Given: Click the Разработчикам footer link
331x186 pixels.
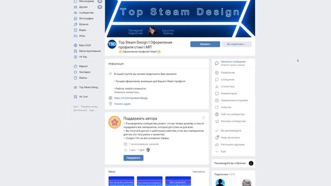Looking at the screenshot, I should pyautogui.click(x=89, y=107).
